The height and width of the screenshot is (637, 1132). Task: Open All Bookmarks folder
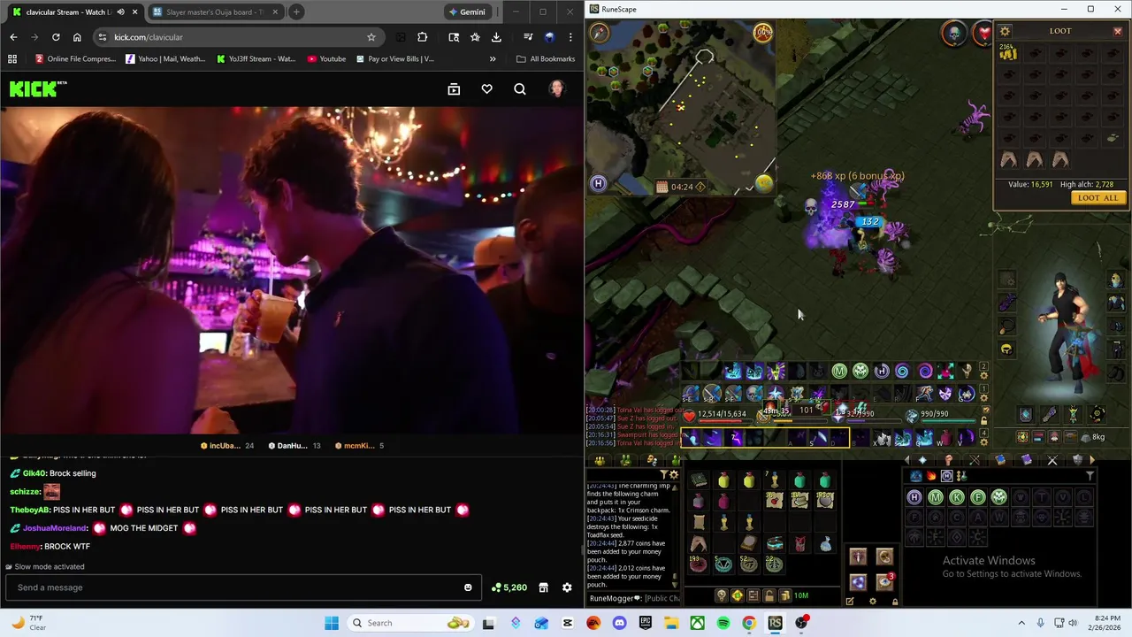click(x=545, y=59)
